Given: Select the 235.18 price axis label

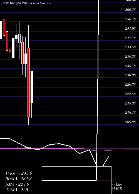Looking at the screenshot, I should click(x=130, y=66).
